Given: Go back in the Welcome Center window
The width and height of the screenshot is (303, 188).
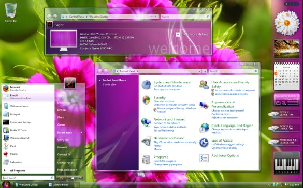Looking at the screenshot, I should (49, 17).
